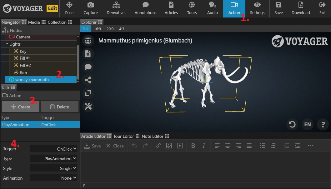Image resolution: width=331 pixels, height=189 pixels.
Task: Switch to the Media tab
Action: 34,22
